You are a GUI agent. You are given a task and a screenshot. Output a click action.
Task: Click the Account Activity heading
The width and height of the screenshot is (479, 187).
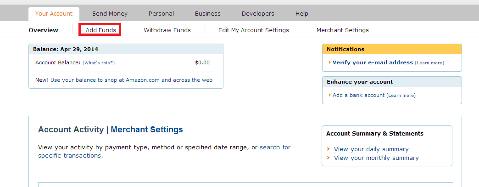click(x=71, y=130)
